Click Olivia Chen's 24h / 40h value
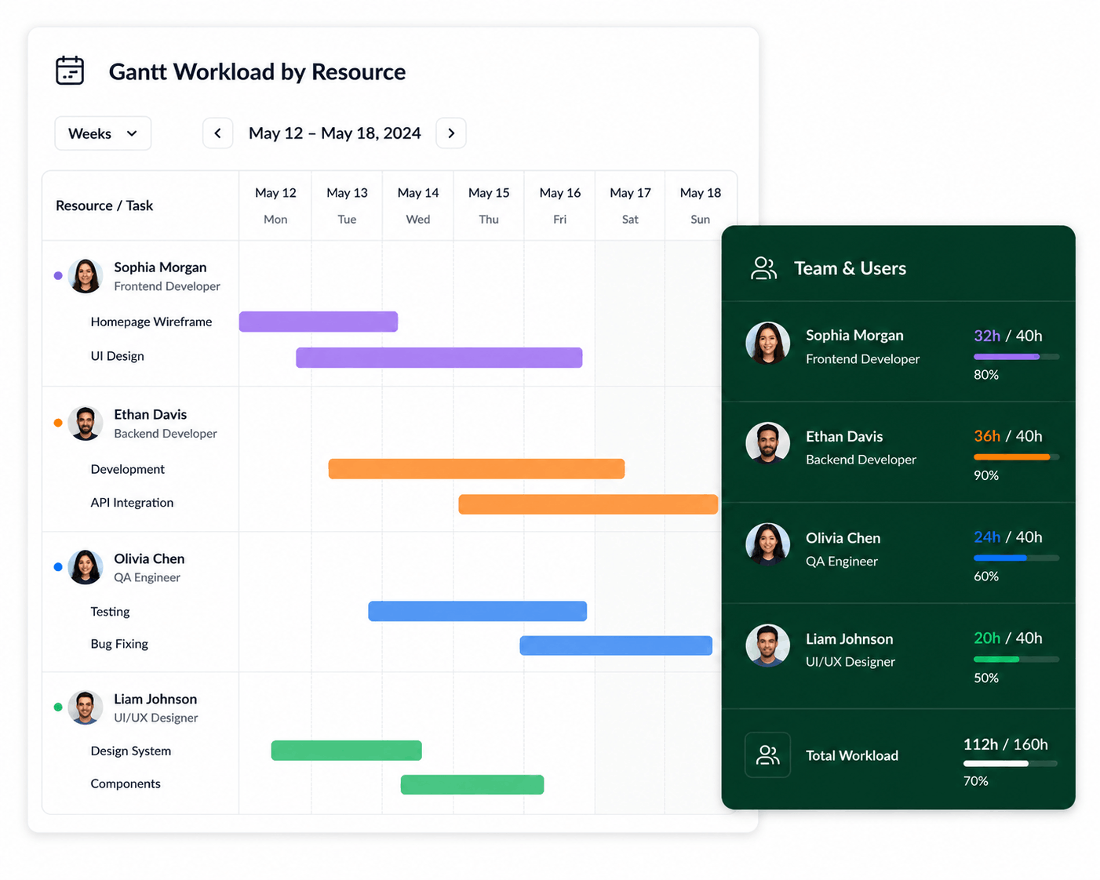This screenshot has width=1100, height=880. (x=1008, y=537)
